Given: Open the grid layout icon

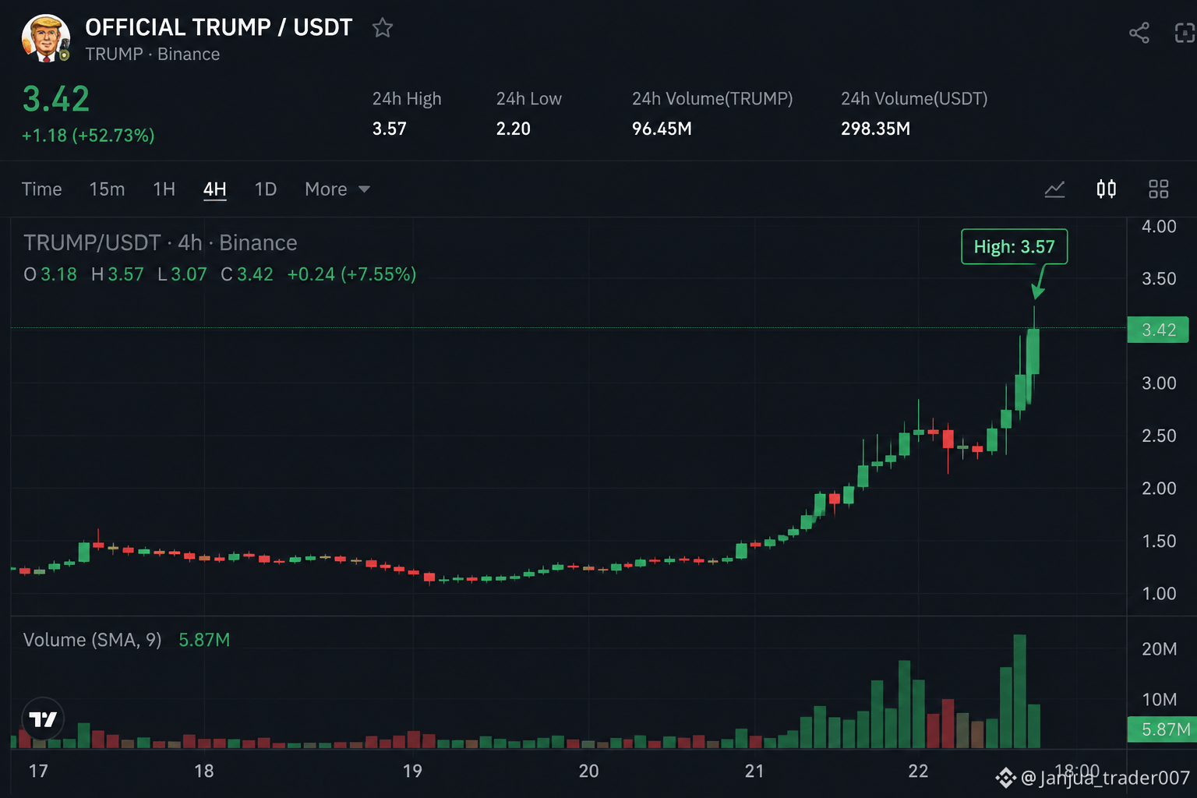Looking at the screenshot, I should pyautogui.click(x=1159, y=189).
